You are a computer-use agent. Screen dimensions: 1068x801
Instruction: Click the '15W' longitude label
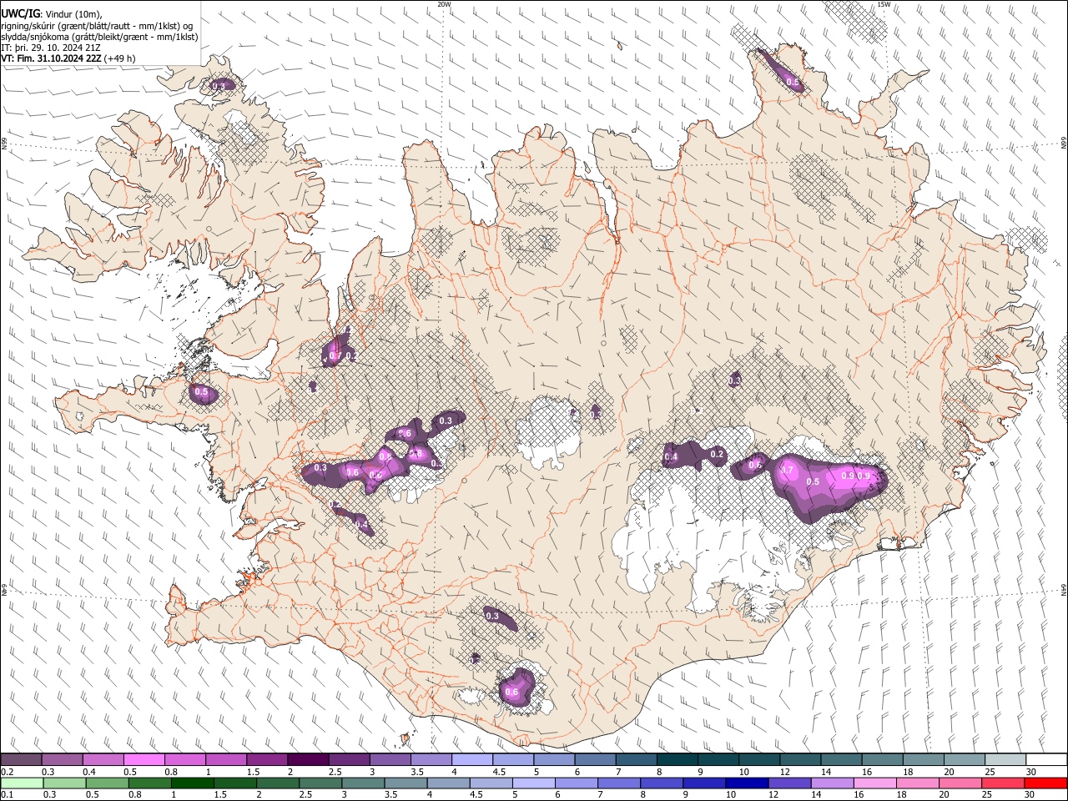883,4
